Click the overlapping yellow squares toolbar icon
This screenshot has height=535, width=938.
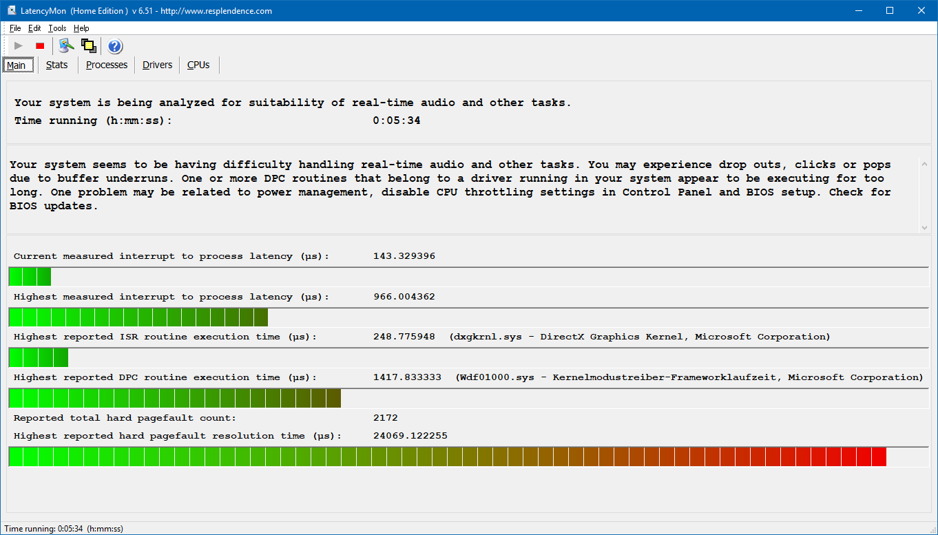click(x=88, y=46)
